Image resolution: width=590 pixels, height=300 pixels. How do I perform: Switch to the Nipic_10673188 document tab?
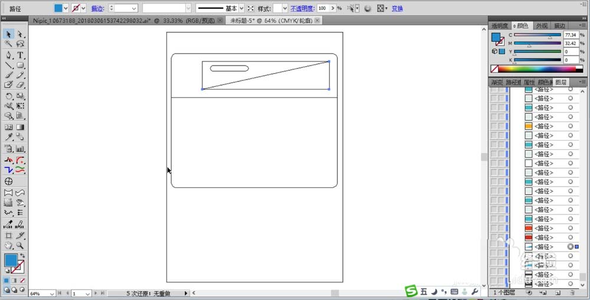[128, 20]
